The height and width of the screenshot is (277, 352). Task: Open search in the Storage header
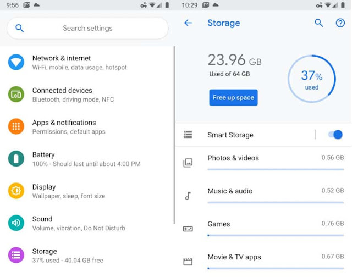pos(319,23)
